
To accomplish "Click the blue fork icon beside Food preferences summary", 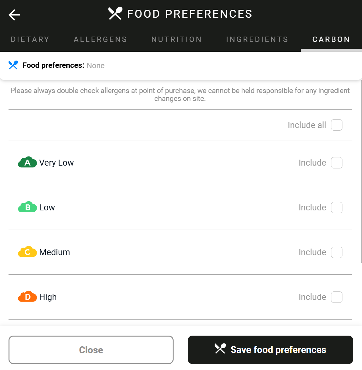I will click(13, 65).
